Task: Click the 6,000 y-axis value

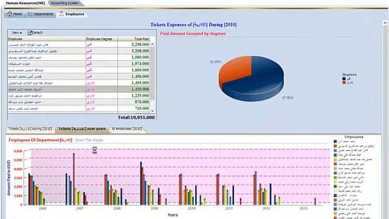Action: [18, 151]
